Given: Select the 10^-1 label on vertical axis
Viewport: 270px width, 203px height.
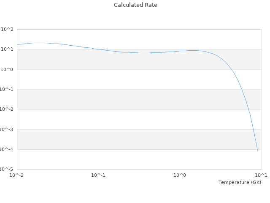Looking at the screenshot, I should tap(7, 89).
